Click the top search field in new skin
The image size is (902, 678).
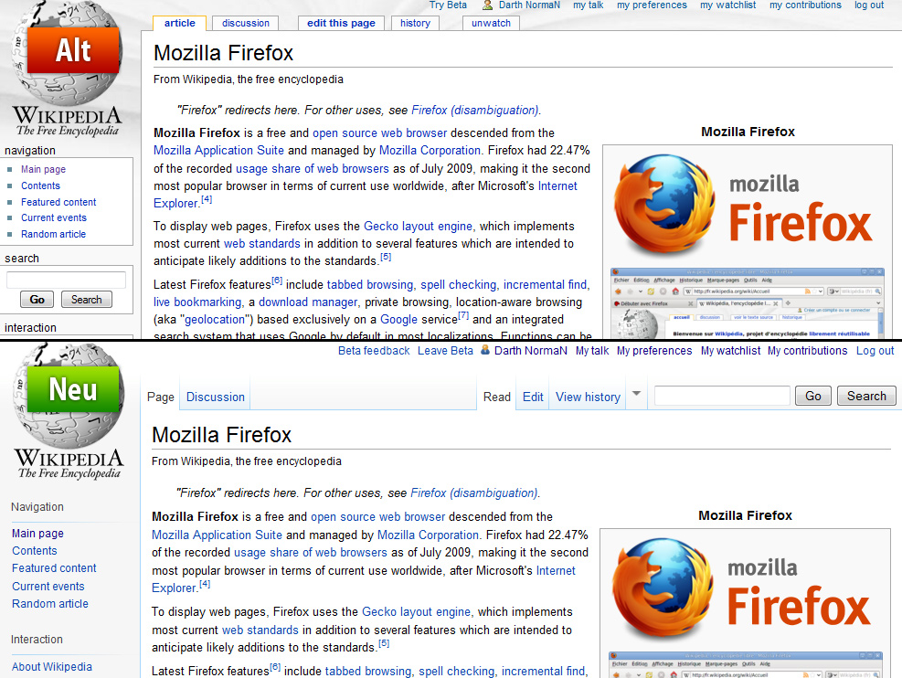tap(722, 396)
